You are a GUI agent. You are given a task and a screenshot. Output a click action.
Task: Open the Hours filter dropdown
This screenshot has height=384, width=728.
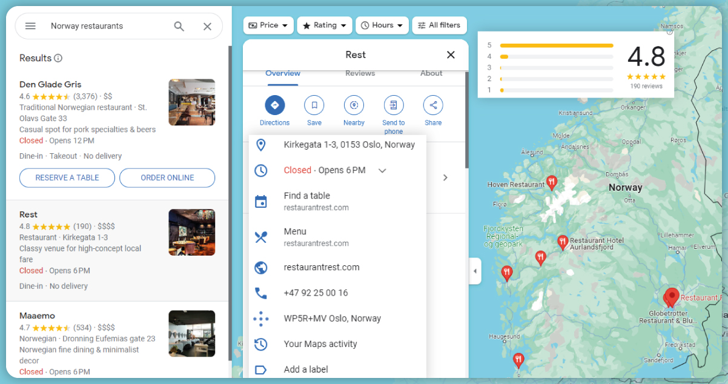click(x=382, y=25)
